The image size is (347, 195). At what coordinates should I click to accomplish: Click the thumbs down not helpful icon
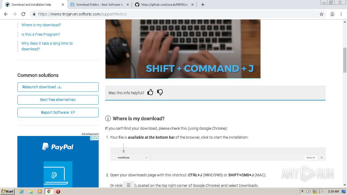[x=160, y=92]
